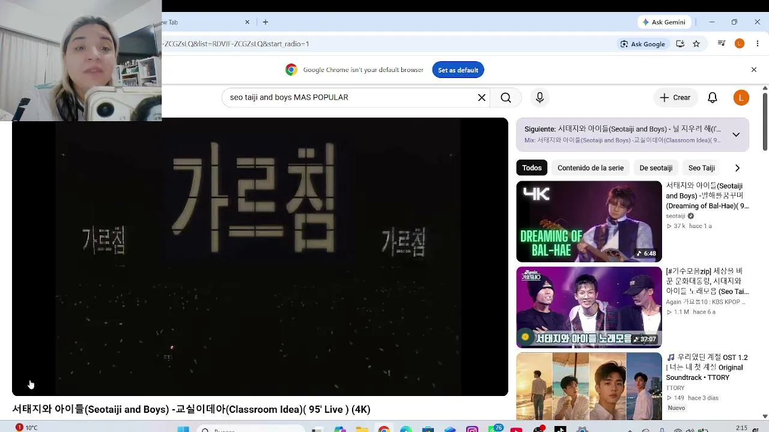Bookmark this page with the star icon

pos(696,44)
